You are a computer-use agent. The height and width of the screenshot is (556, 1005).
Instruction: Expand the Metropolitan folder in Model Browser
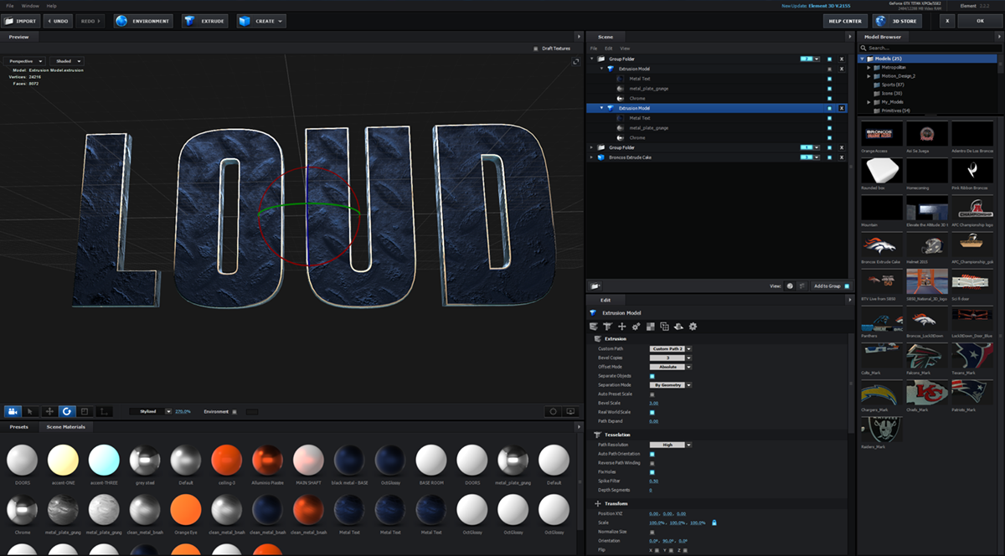coord(869,67)
